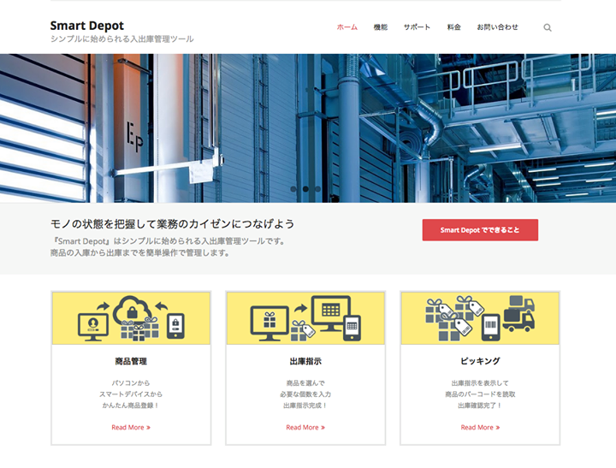Open the 料金 menu item
616x468 pixels.
click(453, 27)
